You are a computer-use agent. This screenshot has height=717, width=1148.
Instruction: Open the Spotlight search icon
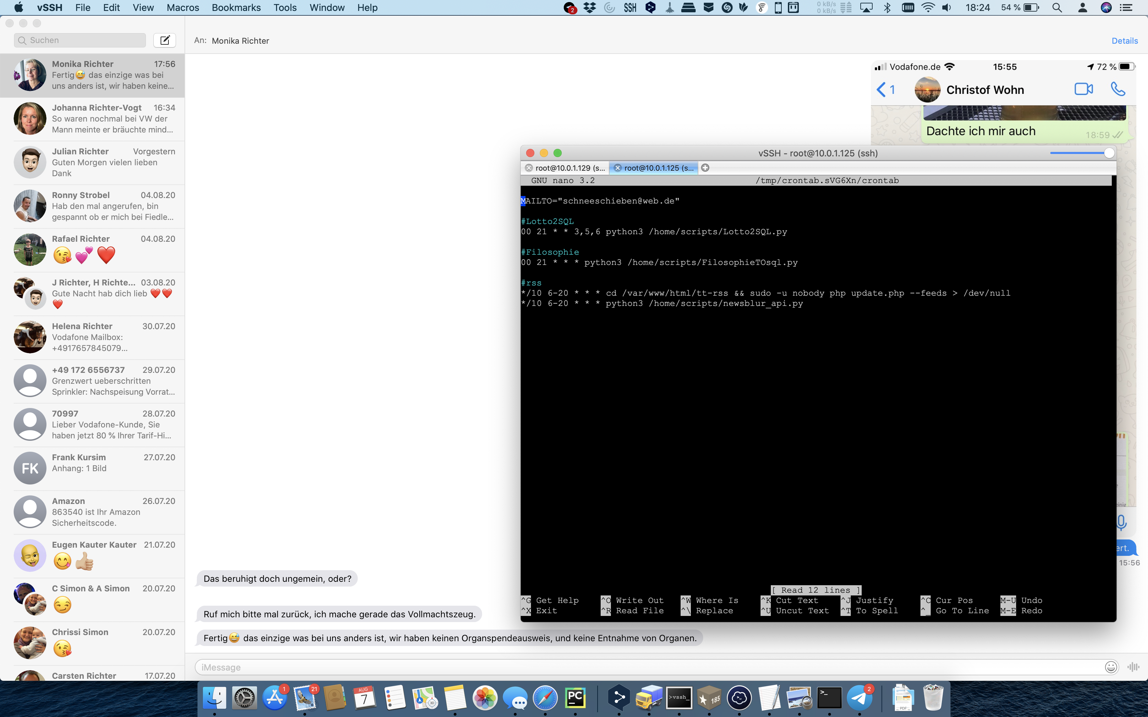[1057, 8]
